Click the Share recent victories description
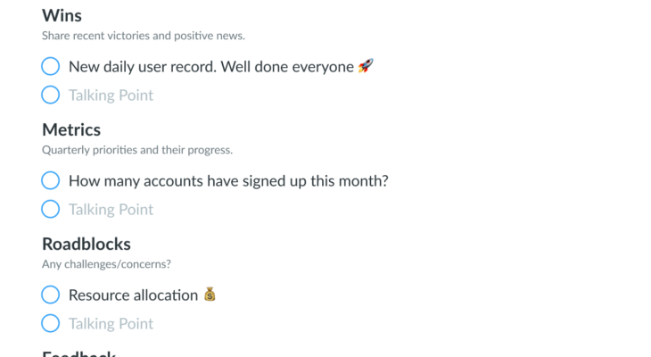651x357 pixels. pyautogui.click(x=143, y=36)
